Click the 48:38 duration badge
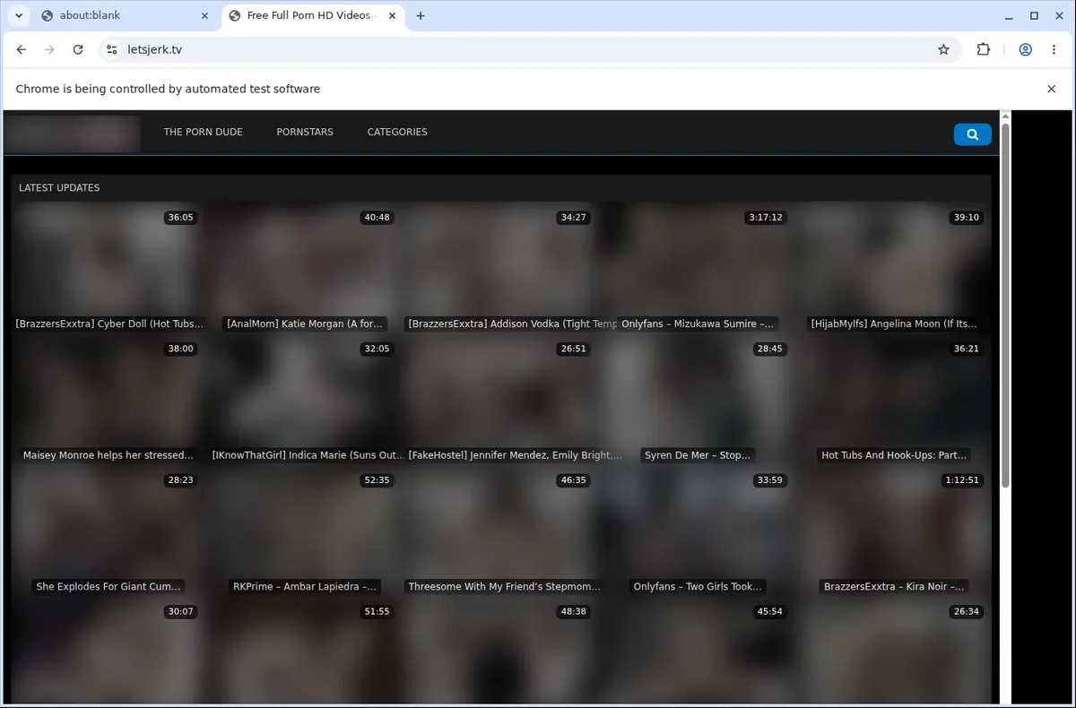Viewport: 1076px width, 708px height. point(573,611)
